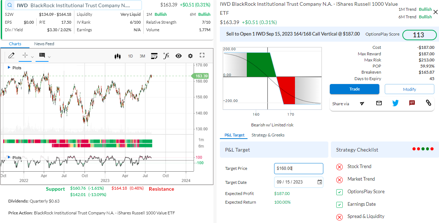
Task: Click the Dividends Quarterly $0.63 text
Action: (x=34, y=201)
